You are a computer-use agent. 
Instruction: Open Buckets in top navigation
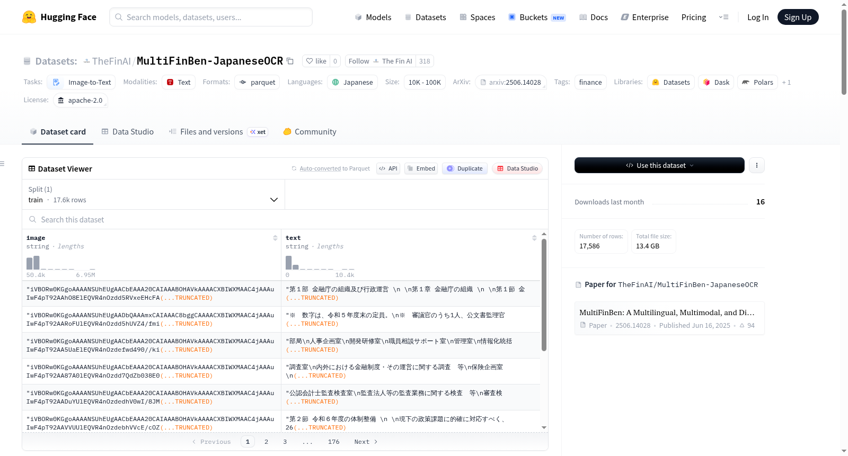537,17
